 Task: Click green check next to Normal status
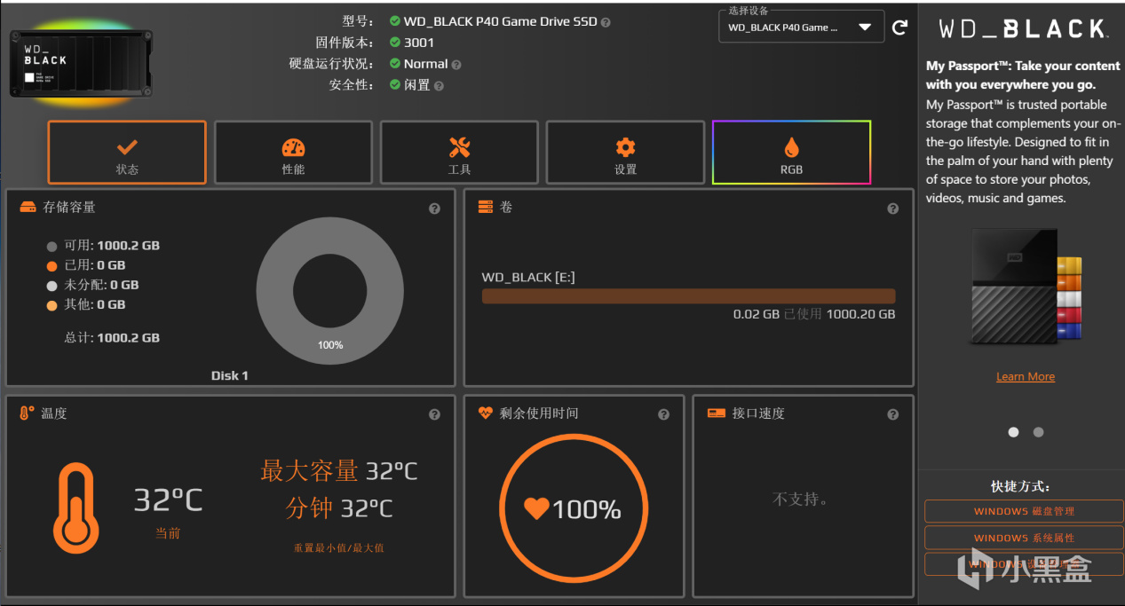tap(395, 64)
